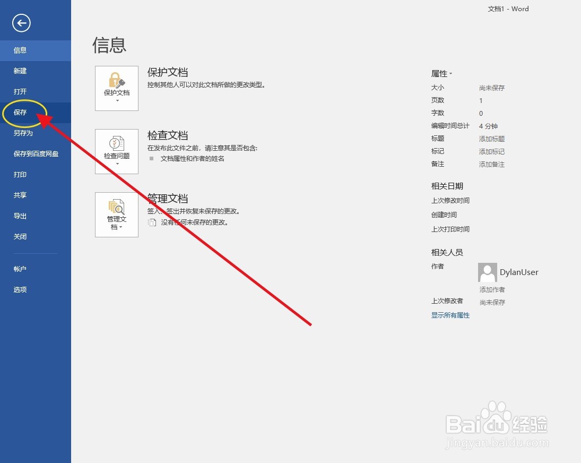
Task: Click the back arrow circle icon
Action: [22, 23]
